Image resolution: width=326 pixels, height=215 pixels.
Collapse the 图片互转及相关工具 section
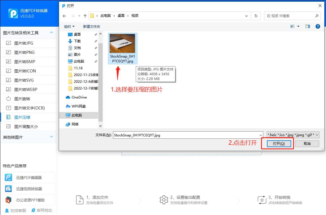click(x=51, y=33)
